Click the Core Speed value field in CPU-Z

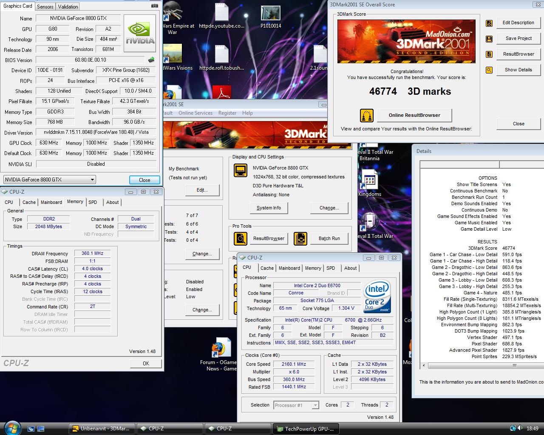click(294, 364)
